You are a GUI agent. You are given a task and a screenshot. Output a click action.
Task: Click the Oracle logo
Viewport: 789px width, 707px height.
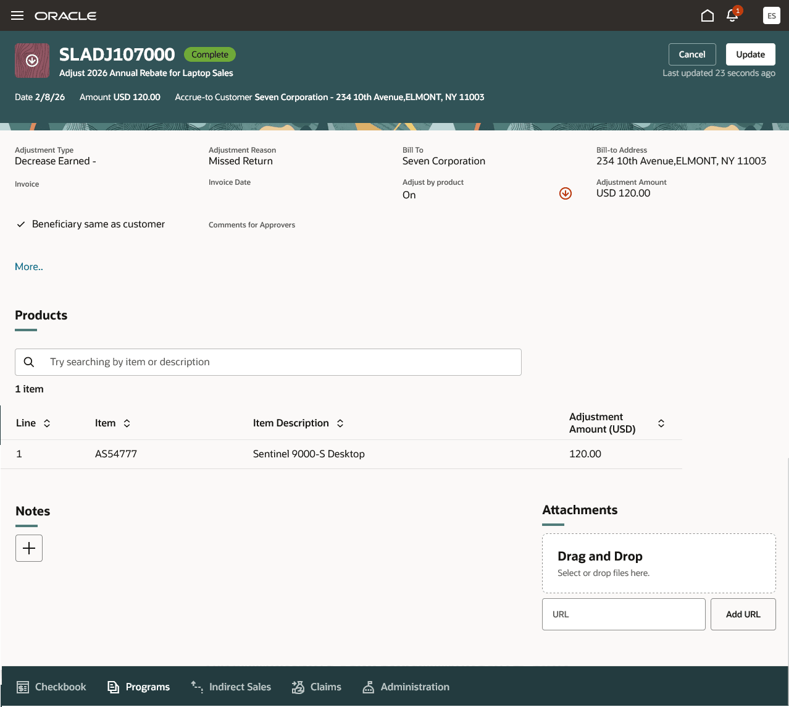[x=65, y=16]
